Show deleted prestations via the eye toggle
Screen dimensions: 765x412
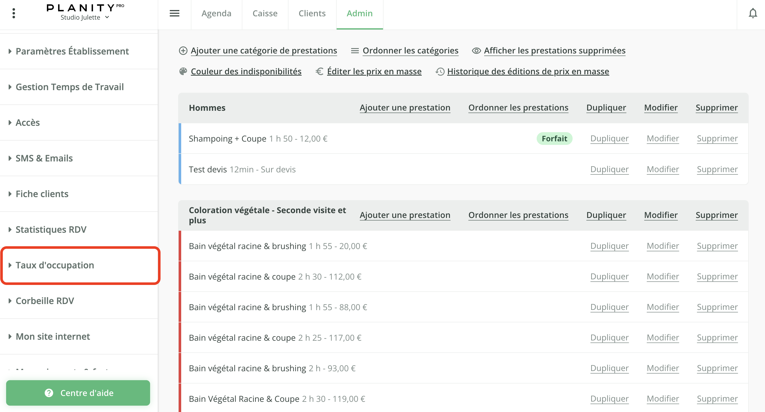tap(476, 50)
